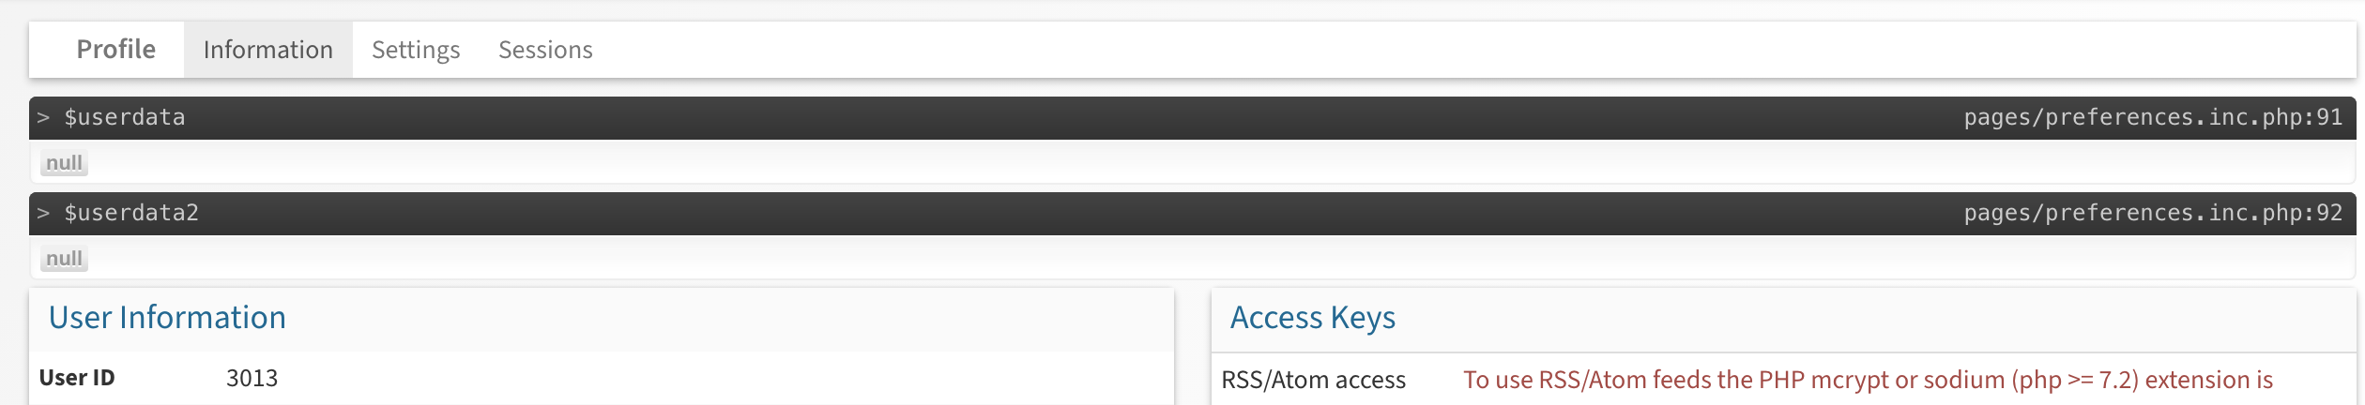Open the Profile tab

coord(116,50)
